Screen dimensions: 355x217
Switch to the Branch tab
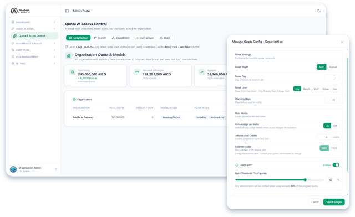pyautogui.click(x=100, y=38)
